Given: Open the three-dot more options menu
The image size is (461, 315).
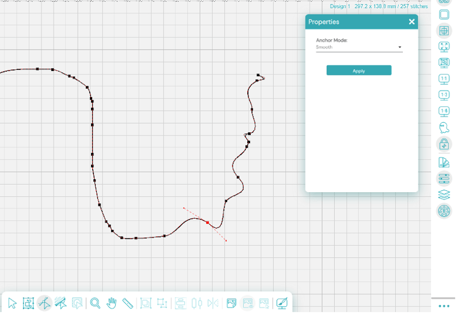Looking at the screenshot, I should [x=444, y=306].
